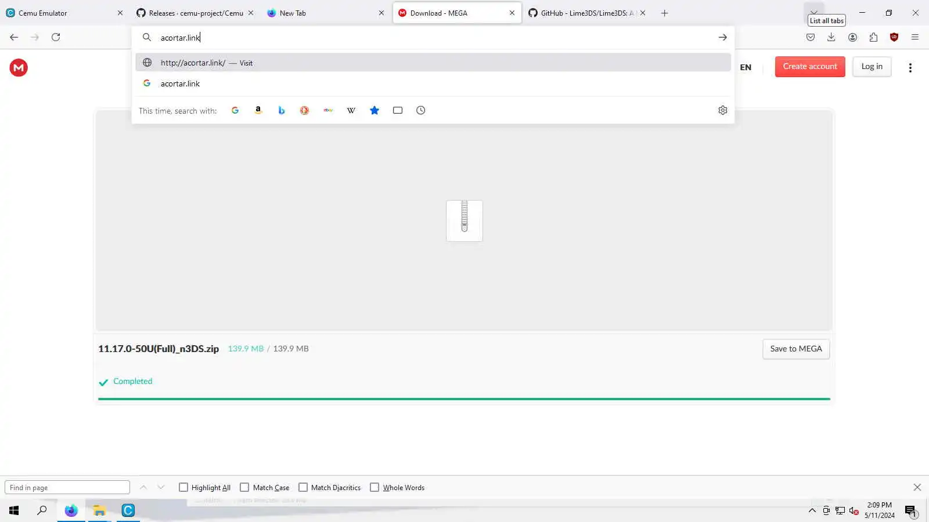Image resolution: width=929 pixels, height=522 pixels.
Task: Search in open Tabs icon
Action: (398, 110)
